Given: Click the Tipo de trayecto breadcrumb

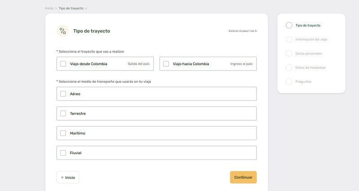Looking at the screenshot, I should click(70, 8).
